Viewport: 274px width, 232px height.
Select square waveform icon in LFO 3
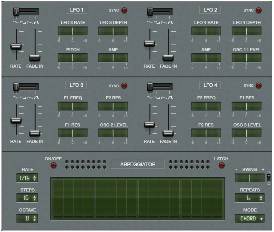(x=23, y=98)
